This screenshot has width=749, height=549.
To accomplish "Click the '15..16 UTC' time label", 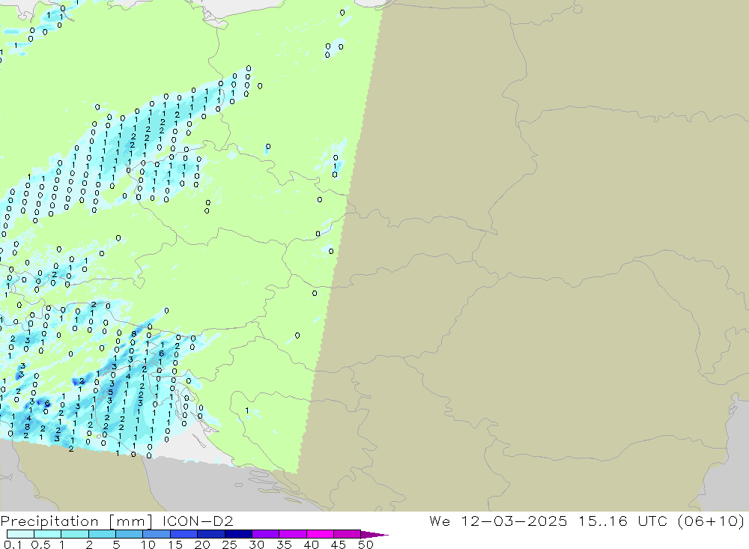I will pos(623,521).
